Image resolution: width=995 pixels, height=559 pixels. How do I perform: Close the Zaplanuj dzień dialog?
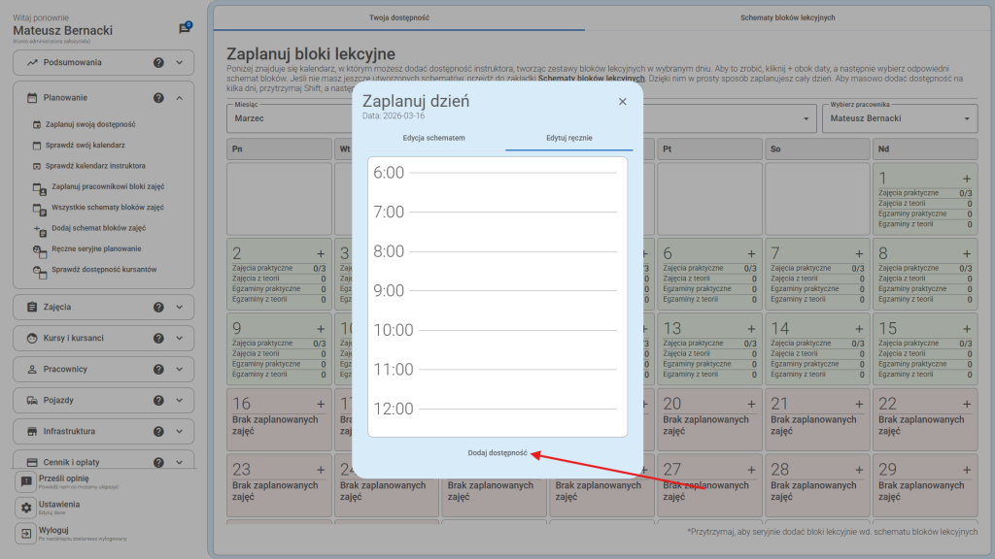(x=623, y=101)
